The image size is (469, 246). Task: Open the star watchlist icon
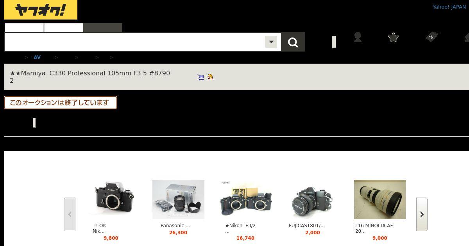(x=394, y=37)
